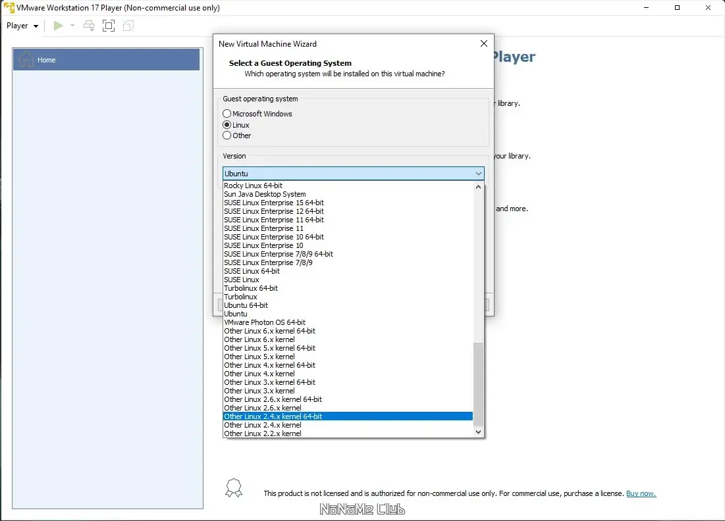Choose Rocky Linux 64-bit from list

click(x=348, y=186)
